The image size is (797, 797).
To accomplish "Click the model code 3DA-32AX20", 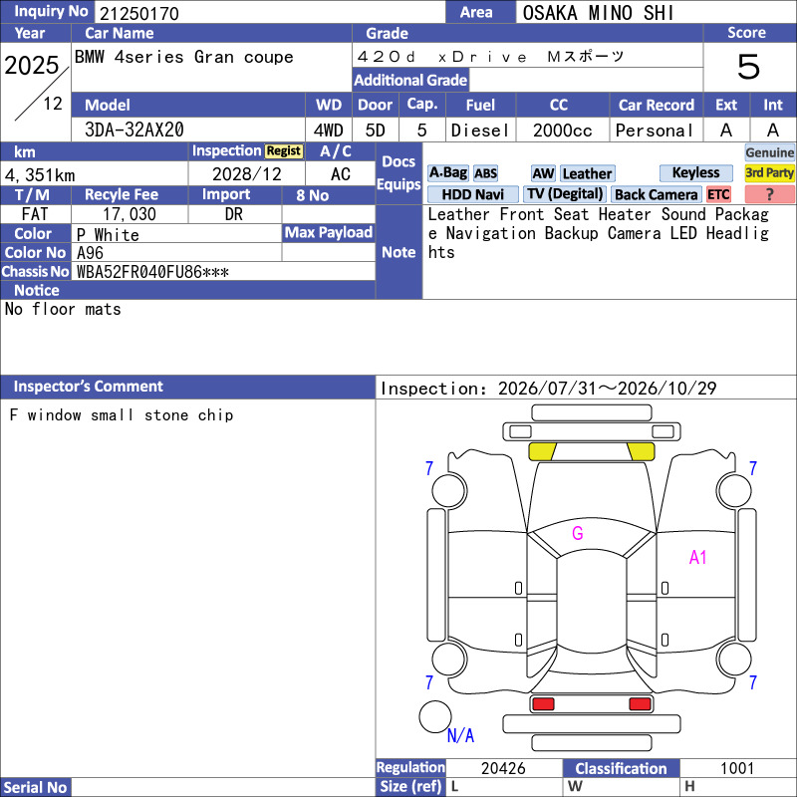I will pyautogui.click(x=134, y=130).
